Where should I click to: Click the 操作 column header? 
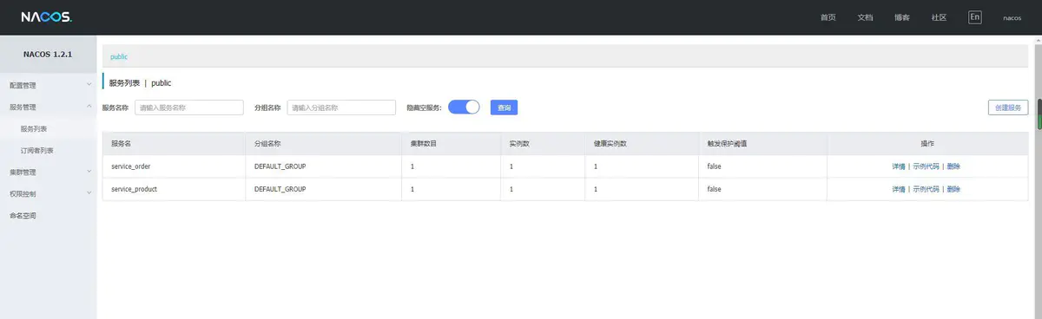[x=927, y=143]
